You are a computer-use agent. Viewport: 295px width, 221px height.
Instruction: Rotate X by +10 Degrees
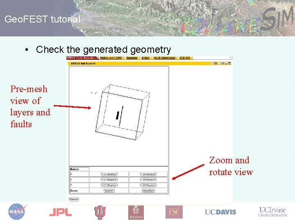tap(109, 174)
